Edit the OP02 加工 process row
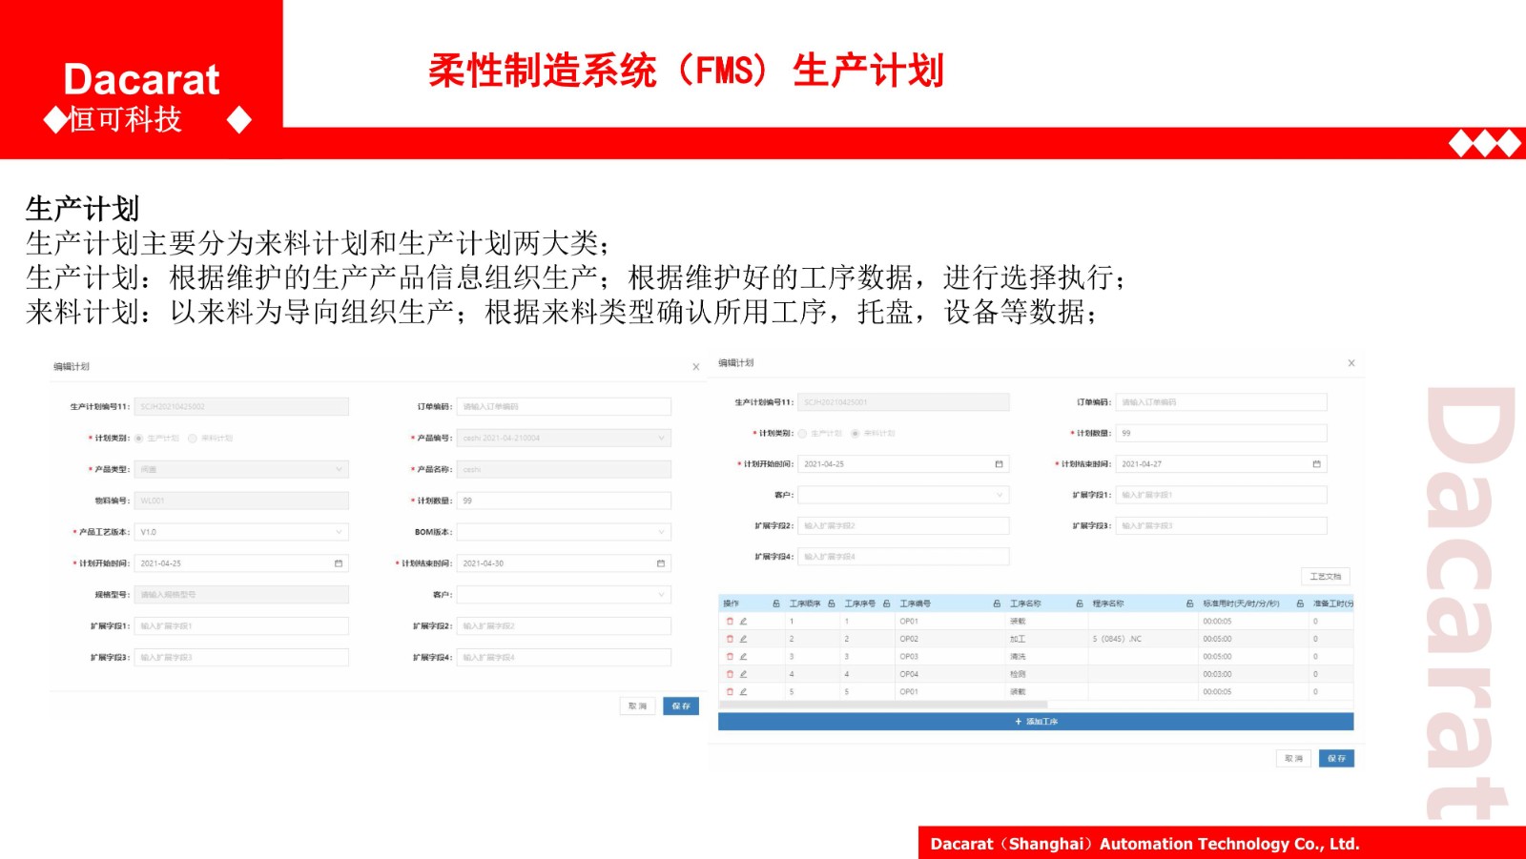This screenshot has height=859, width=1526. click(744, 640)
